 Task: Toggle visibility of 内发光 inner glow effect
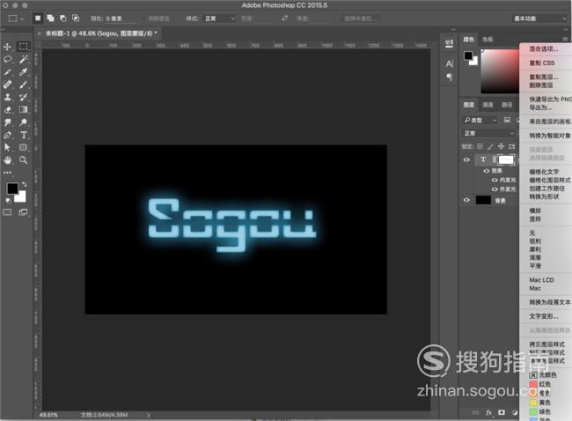tap(495, 180)
